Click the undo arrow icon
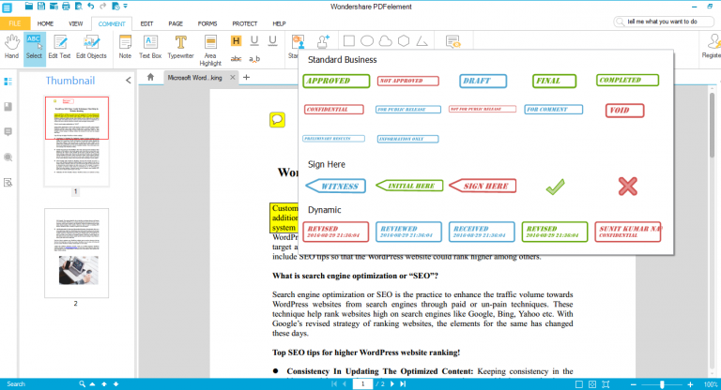Viewport: 721px width, 390px height. (90, 6)
